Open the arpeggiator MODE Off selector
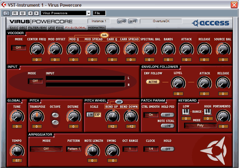The height and width of the screenshot is (168, 239). tap(46, 149)
